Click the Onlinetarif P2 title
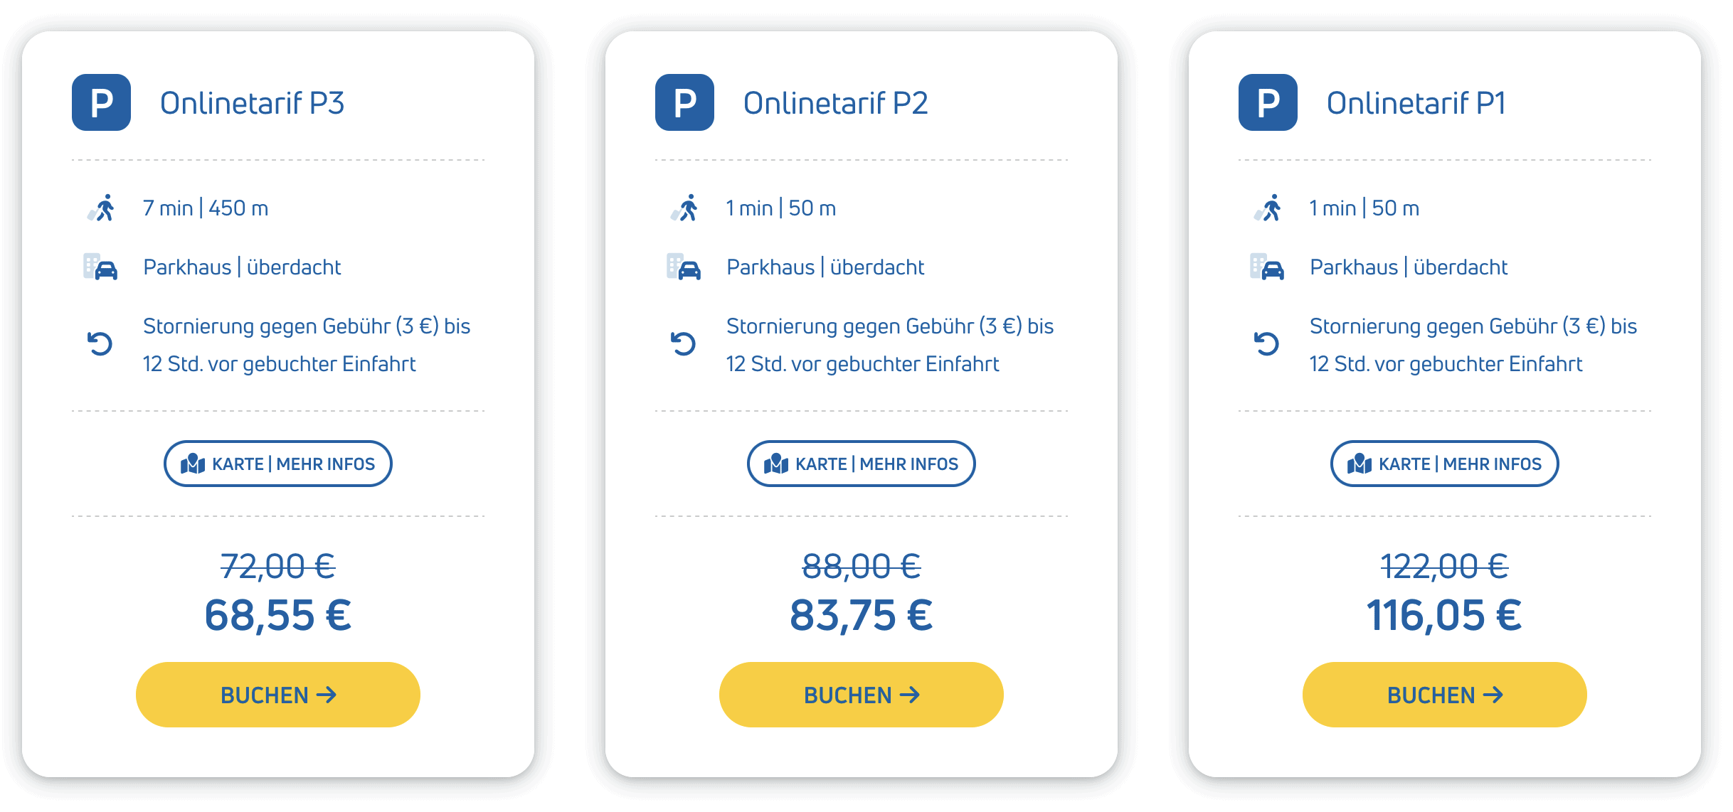The height and width of the screenshot is (812, 1733). (x=835, y=103)
